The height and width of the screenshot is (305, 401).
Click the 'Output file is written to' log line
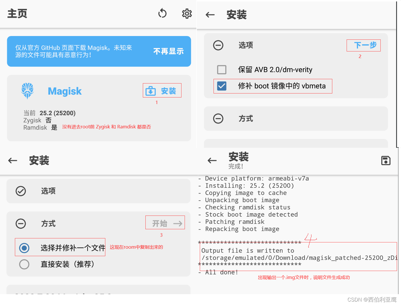(x=248, y=251)
